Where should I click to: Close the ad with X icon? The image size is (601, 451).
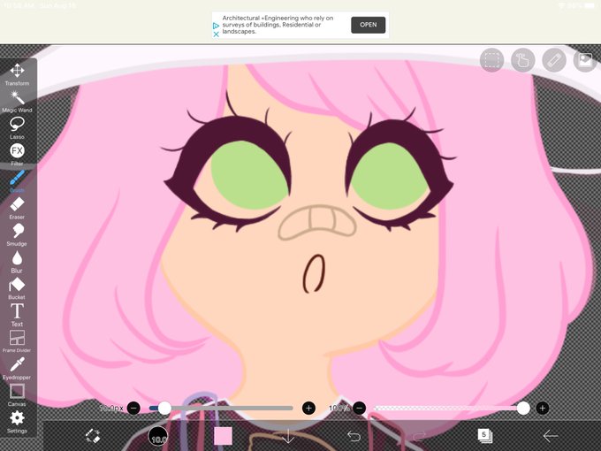(217, 34)
